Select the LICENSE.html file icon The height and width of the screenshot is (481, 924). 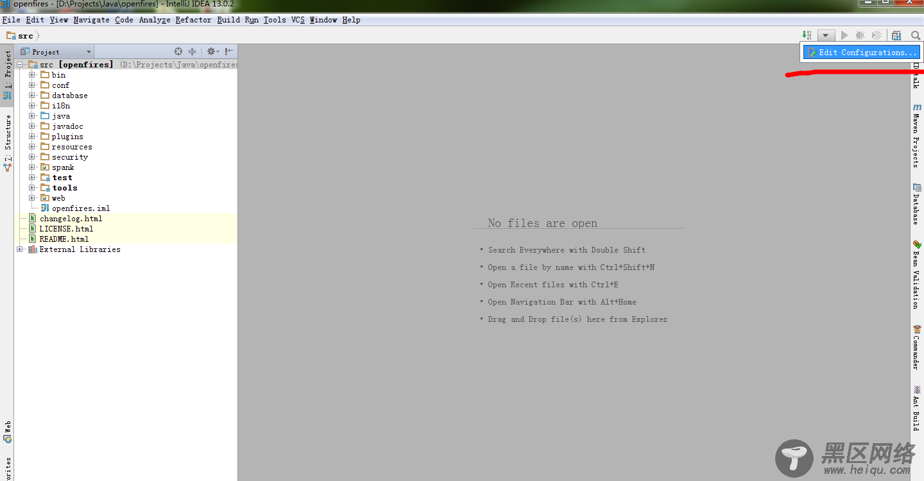coord(32,229)
